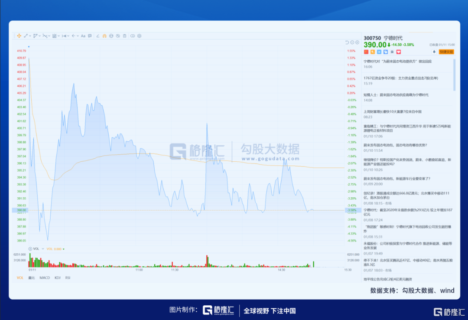This screenshot has width=468, height=320.
Task: Open 知情人士 news posted at 14:08
Action: [x=396, y=95]
